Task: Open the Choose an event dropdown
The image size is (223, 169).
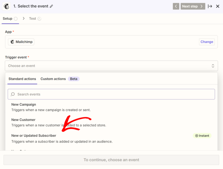Action: coord(111,66)
